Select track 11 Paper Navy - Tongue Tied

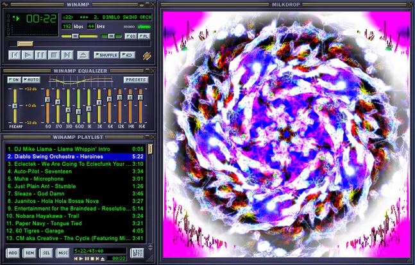coord(76,223)
